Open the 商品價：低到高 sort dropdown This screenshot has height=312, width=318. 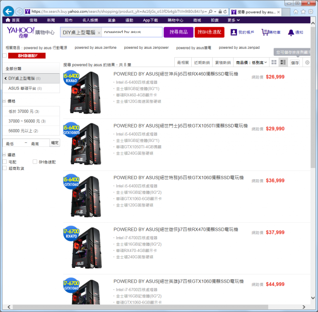(251, 62)
